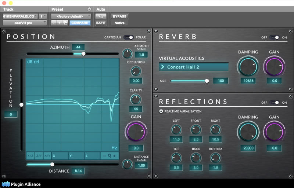
Task: Click the Clarity knob
Action: click(x=136, y=99)
